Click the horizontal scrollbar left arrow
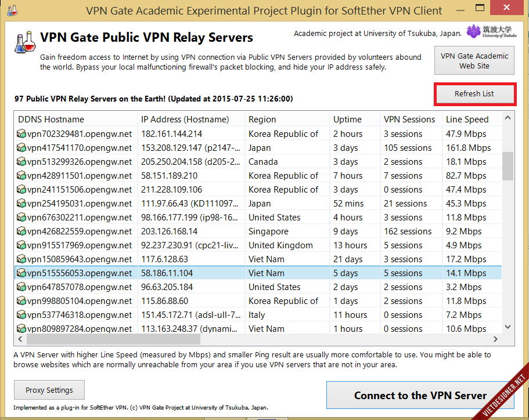This screenshot has width=529, height=420. coord(20,339)
